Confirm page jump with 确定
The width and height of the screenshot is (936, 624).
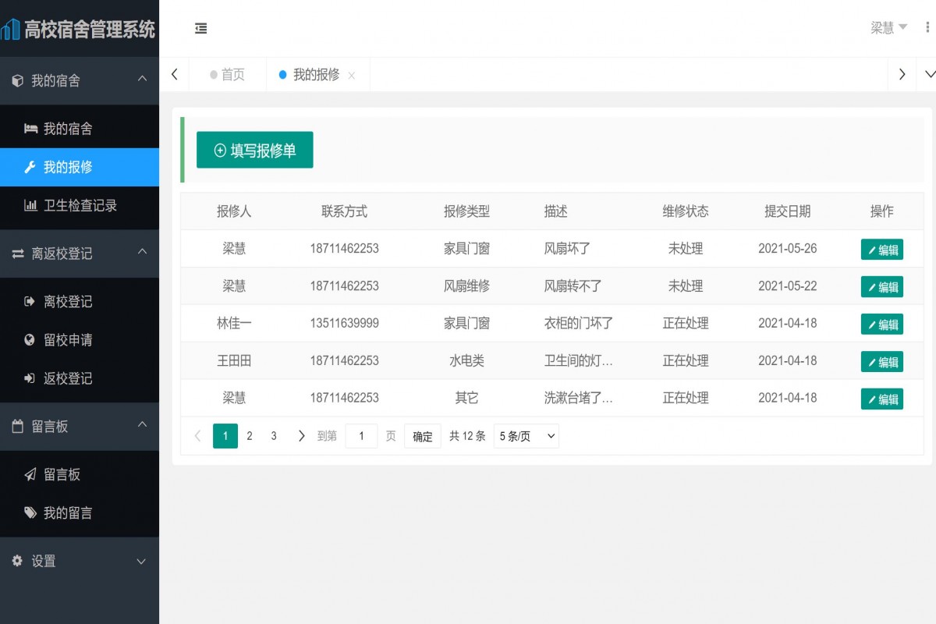click(x=422, y=436)
